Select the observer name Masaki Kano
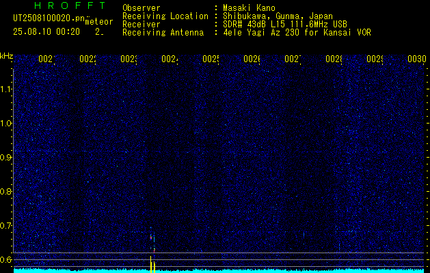Image resolution: width=430 pixels, height=273 pixels. [x=249, y=8]
